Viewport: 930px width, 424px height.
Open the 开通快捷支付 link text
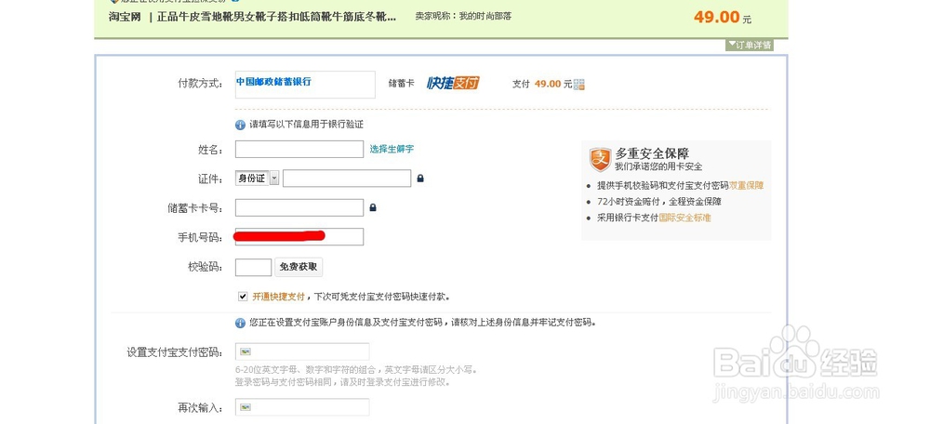click(278, 297)
